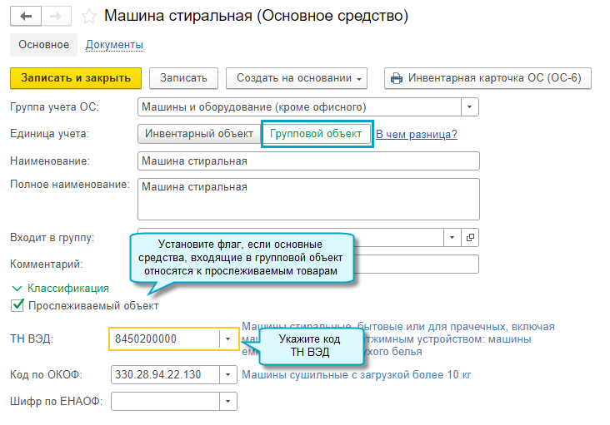
Task: Click into the Полное наименование text area
Action: click(x=308, y=199)
